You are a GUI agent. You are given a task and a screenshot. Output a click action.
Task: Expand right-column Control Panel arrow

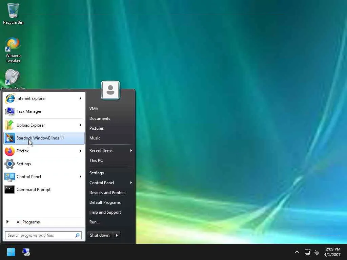pyautogui.click(x=131, y=182)
